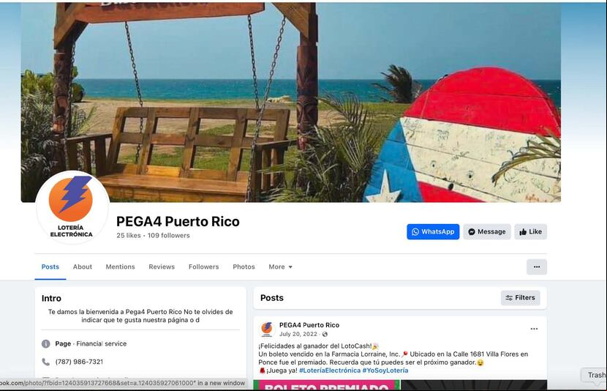This screenshot has width=607, height=391.
Task: Click the info icon next to Page
Action: pos(45,343)
